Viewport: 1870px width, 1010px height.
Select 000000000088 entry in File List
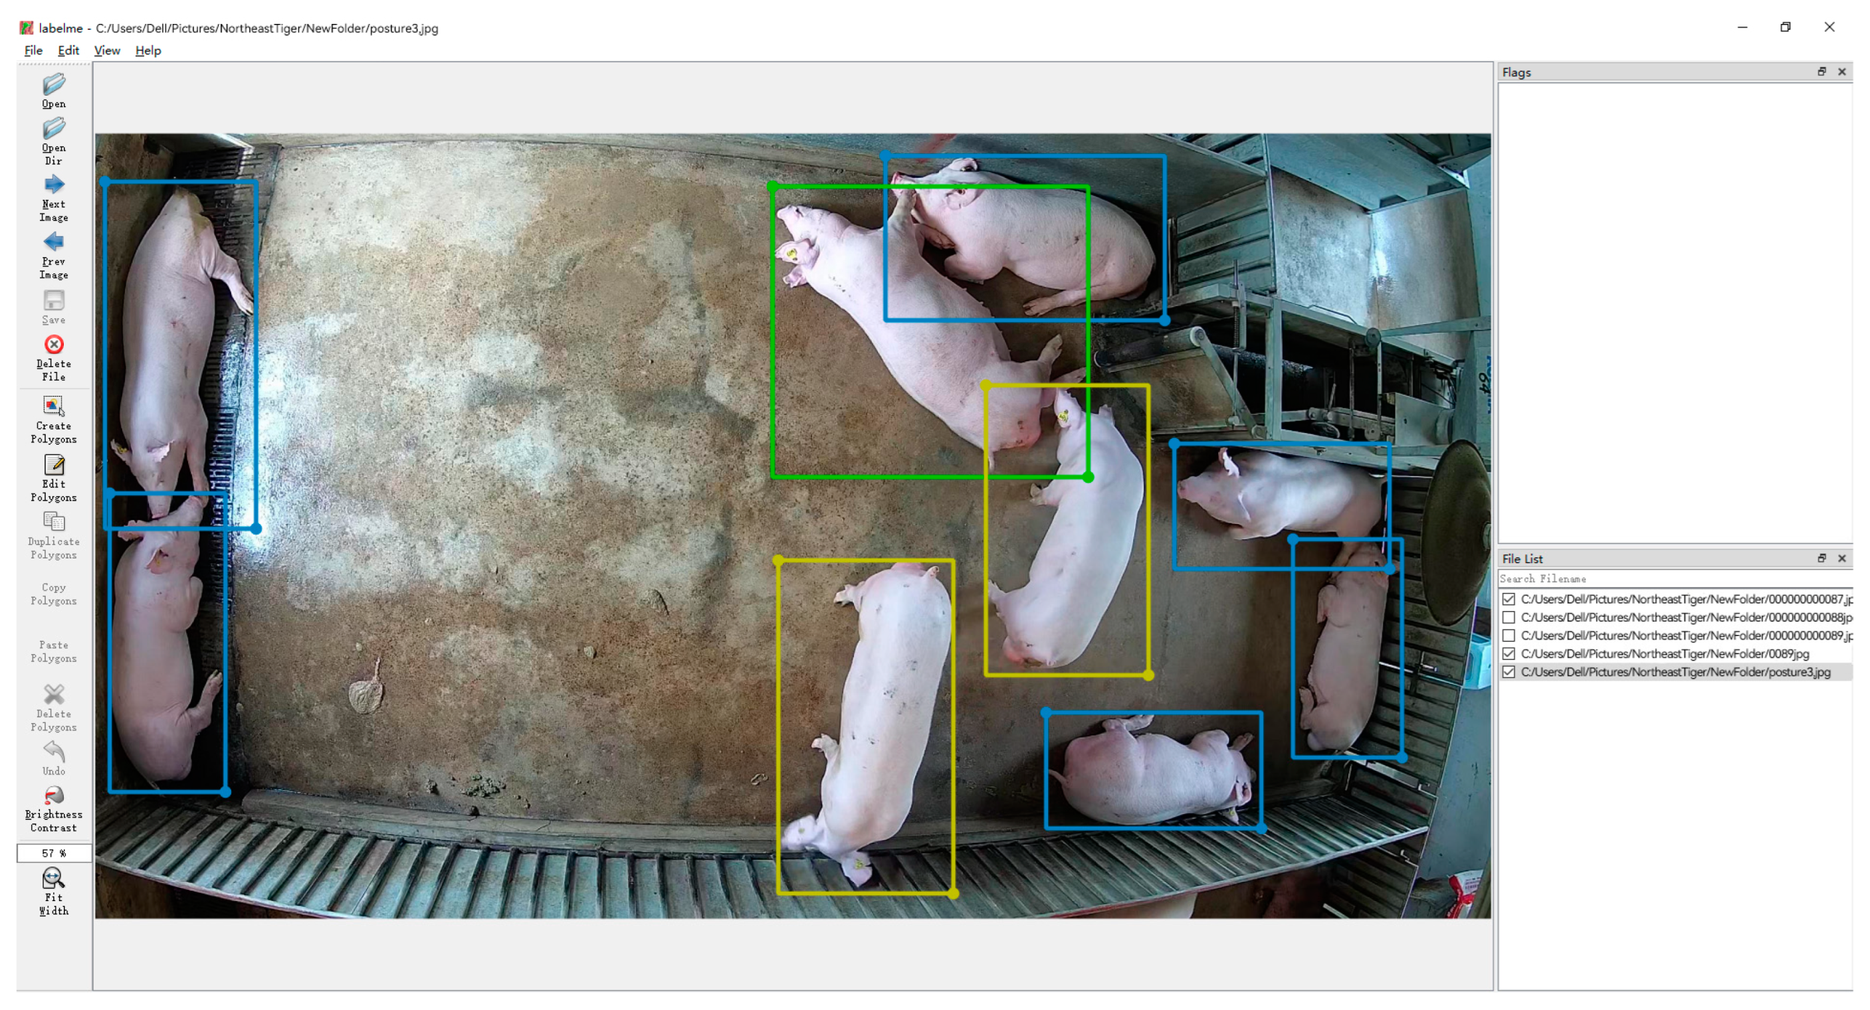(1675, 617)
